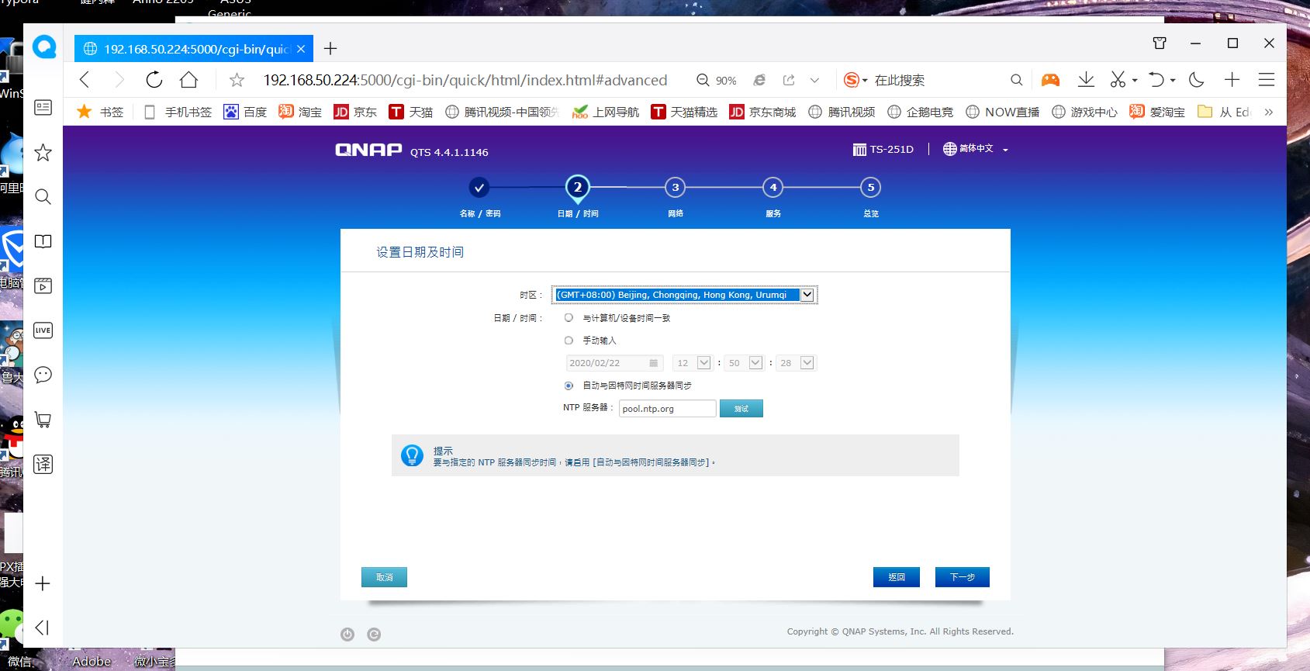Reload the page with refresh icon
Screen dimensions: 1310x671
point(154,79)
